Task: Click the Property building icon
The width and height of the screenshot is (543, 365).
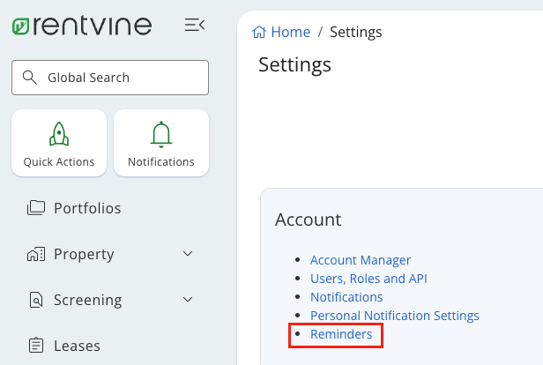Action: coord(36,255)
